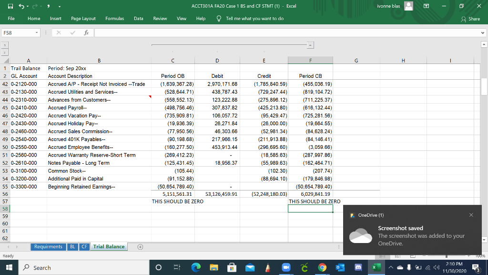This screenshot has height=275, width=488.
Task: Click cell 'Accrued Payroll--'
Action: (99, 107)
